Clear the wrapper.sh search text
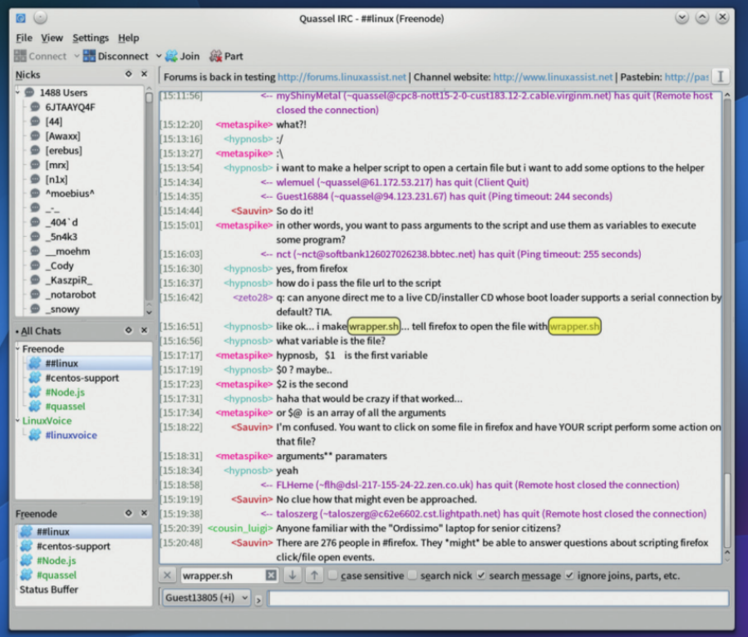Viewport: 748px width, 637px height. pyautogui.click(x=271, y=575)
